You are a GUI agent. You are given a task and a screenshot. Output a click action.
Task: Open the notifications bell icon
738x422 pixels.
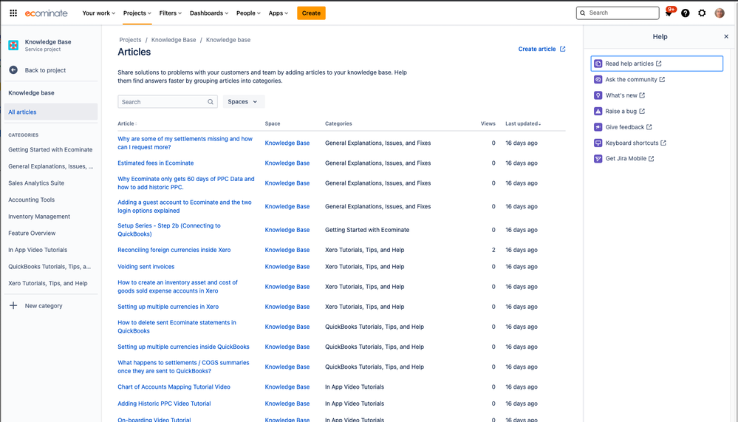(x=669, y=13)
